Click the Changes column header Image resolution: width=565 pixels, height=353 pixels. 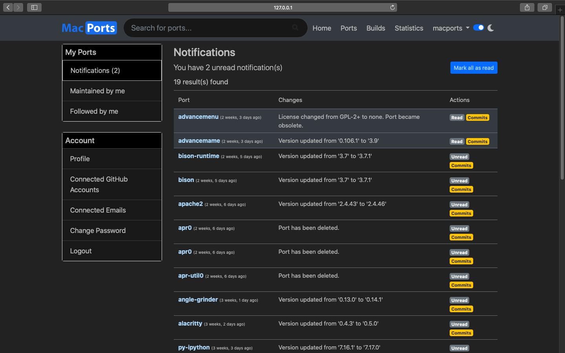(290, 100)
